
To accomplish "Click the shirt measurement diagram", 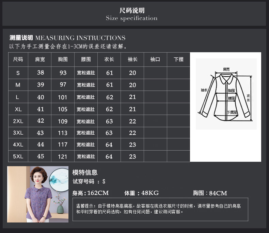I will point(225,94).
